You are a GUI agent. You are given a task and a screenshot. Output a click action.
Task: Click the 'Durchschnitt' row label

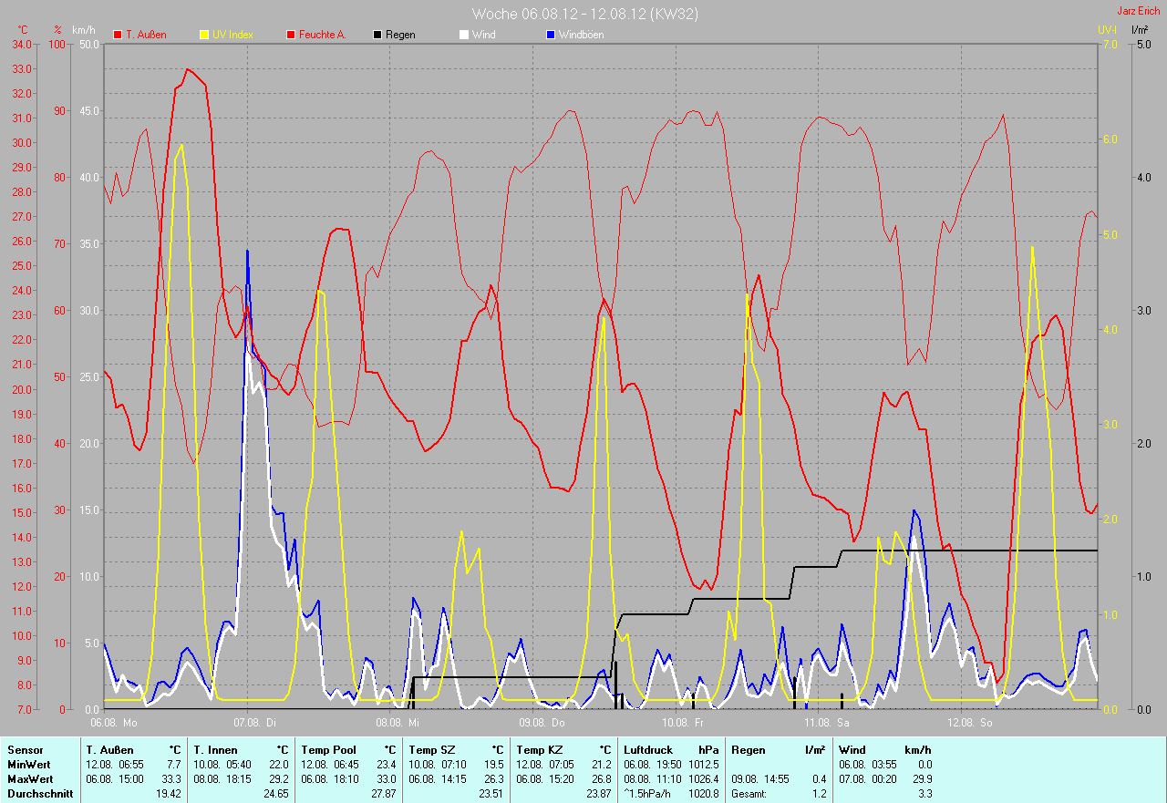[38, 793]
